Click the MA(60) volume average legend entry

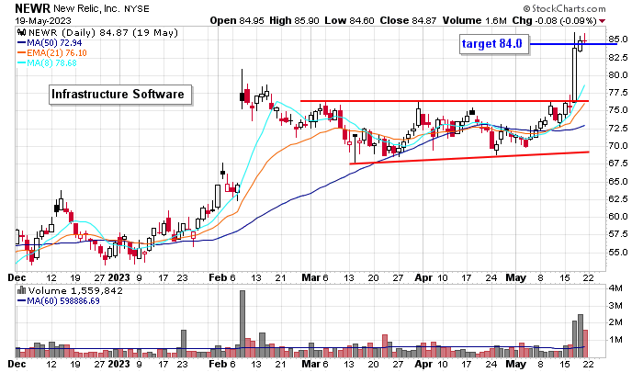61,301
